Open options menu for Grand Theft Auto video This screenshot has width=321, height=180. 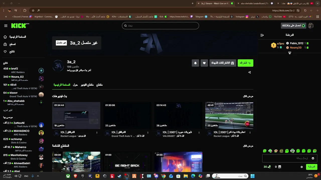point(148,132)
